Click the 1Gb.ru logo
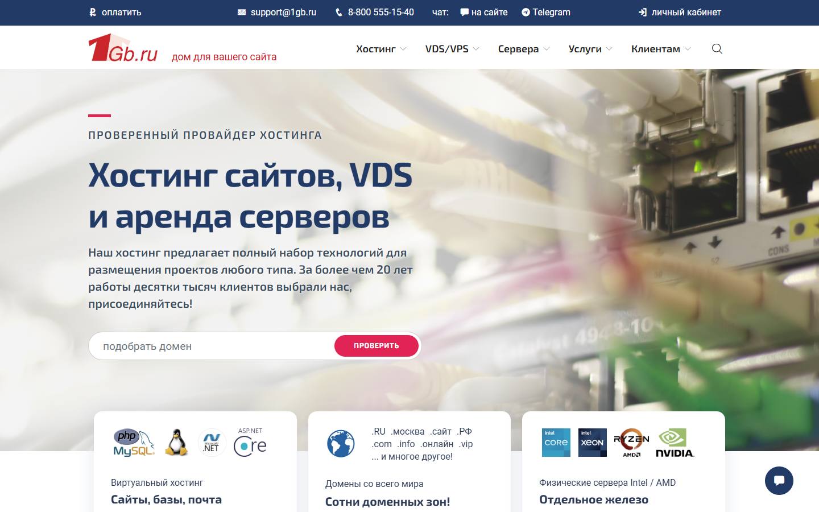Image resolution: width=819 pixels, height=512 pixels. (x=123, y=48)
